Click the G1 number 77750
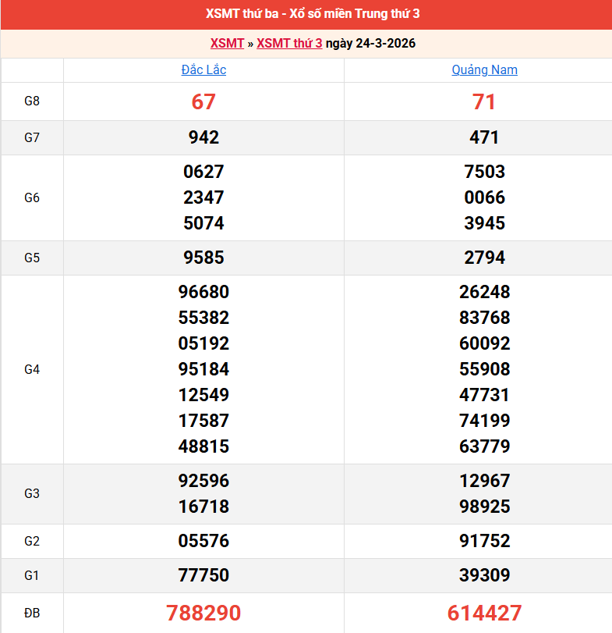This screenshot has width=612, height=633. pyautogui.click(x=203, y=575)
